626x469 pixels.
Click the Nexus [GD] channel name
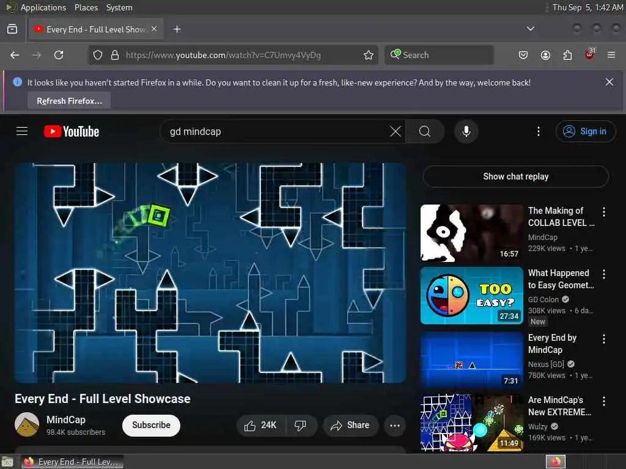[x=546, y=364]
